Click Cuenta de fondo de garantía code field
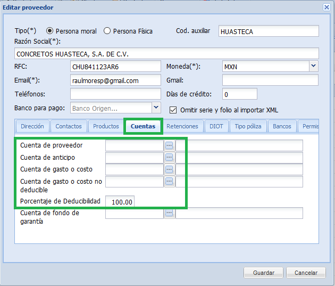The image size is (335, 286). 135,213
